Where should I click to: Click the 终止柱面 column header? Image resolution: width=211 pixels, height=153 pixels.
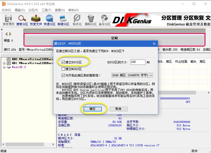tap(181, 61)
